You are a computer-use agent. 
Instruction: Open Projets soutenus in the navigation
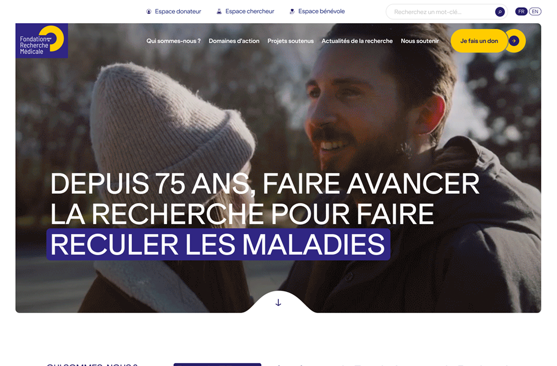click(291, 41)
